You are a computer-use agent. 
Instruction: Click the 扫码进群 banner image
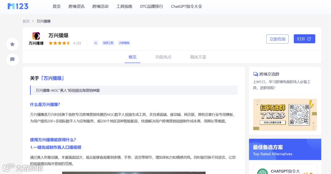(x=285, y=114)
